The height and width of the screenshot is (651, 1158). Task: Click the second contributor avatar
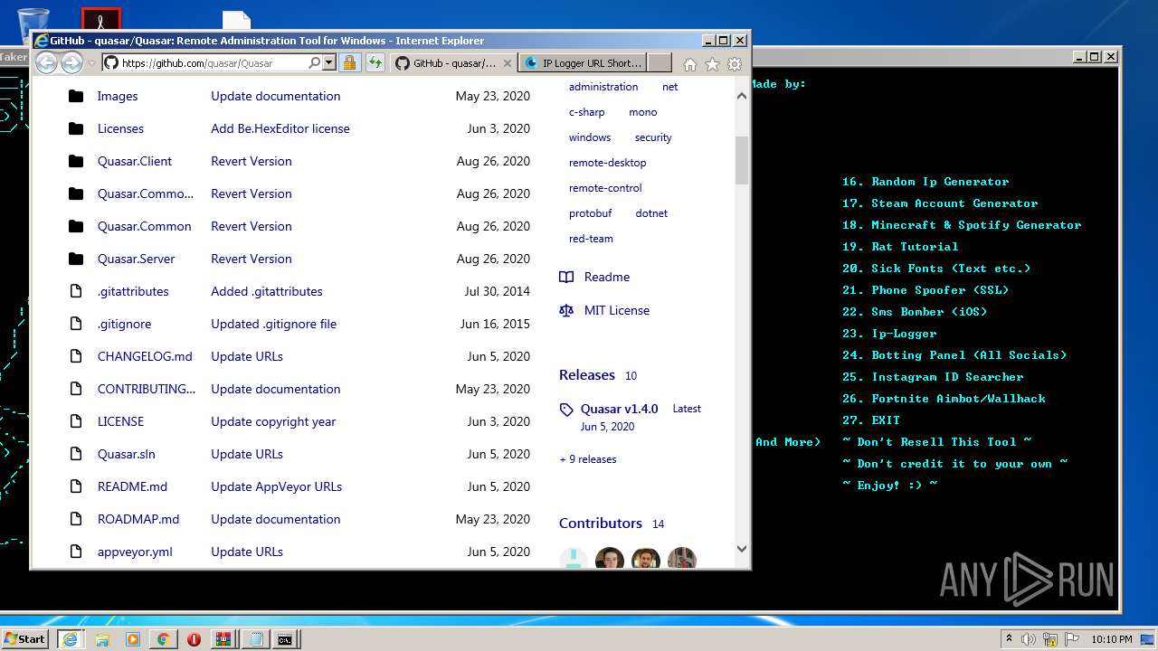(x=610, y=559)
